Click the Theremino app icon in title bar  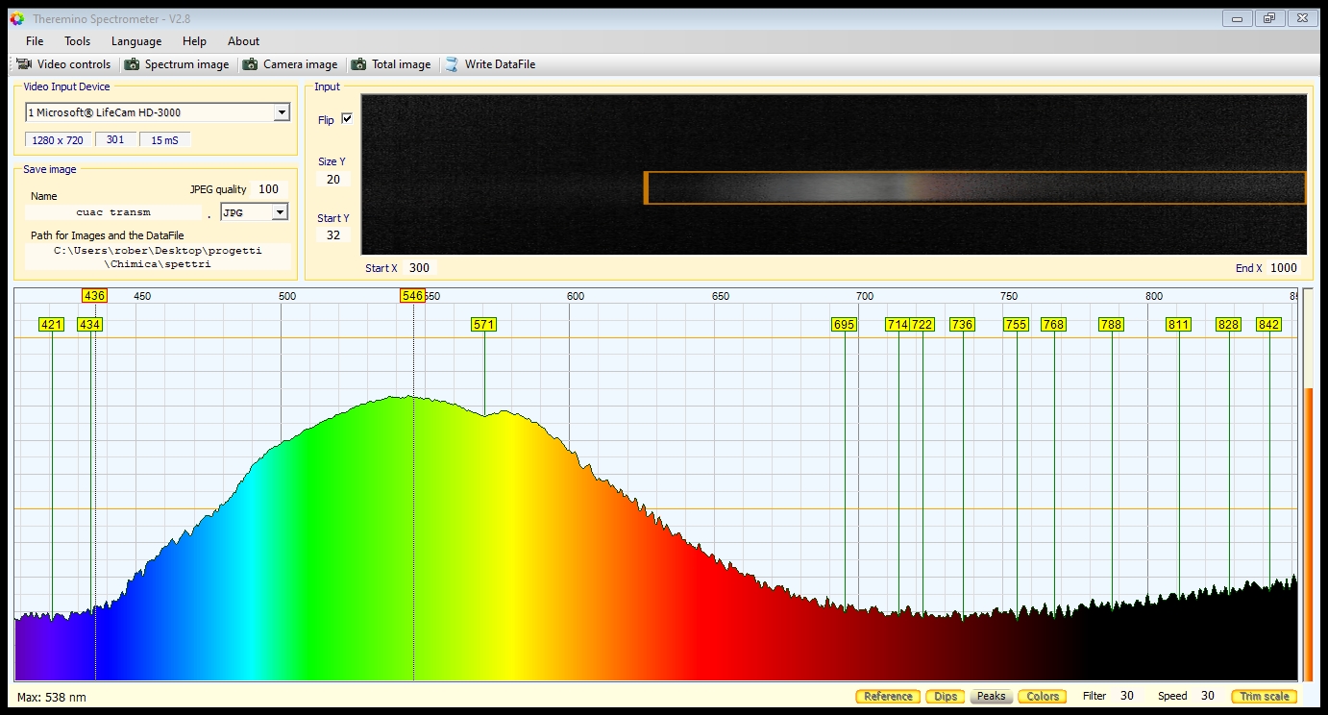(x=16, y=18)
